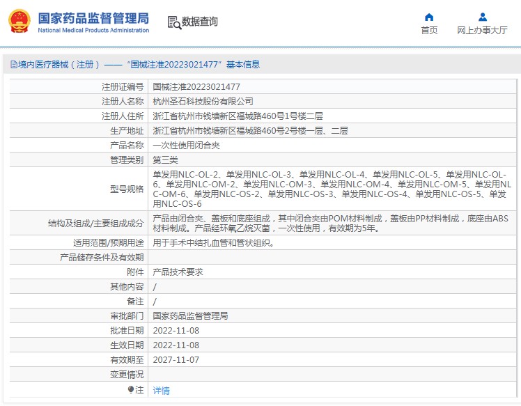Go to 首页 via the home icon

pos(429,17)
